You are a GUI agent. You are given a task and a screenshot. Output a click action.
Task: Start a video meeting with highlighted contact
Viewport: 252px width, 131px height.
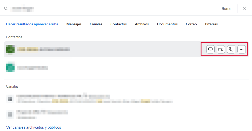[221, 49]
